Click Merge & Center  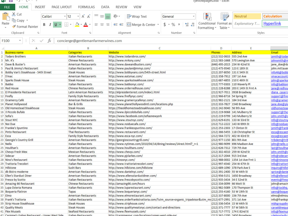(x=141, y=24)
